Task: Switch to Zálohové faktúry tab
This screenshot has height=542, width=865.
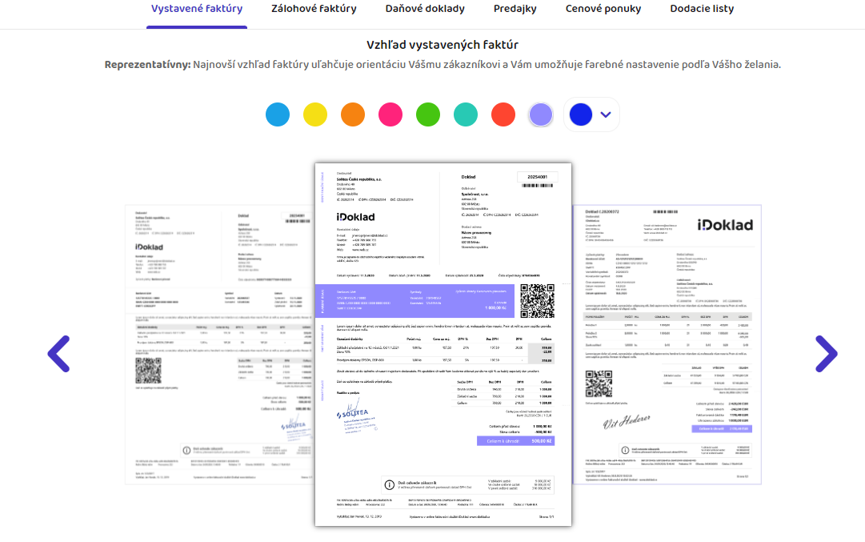Action: pos(314,10)
